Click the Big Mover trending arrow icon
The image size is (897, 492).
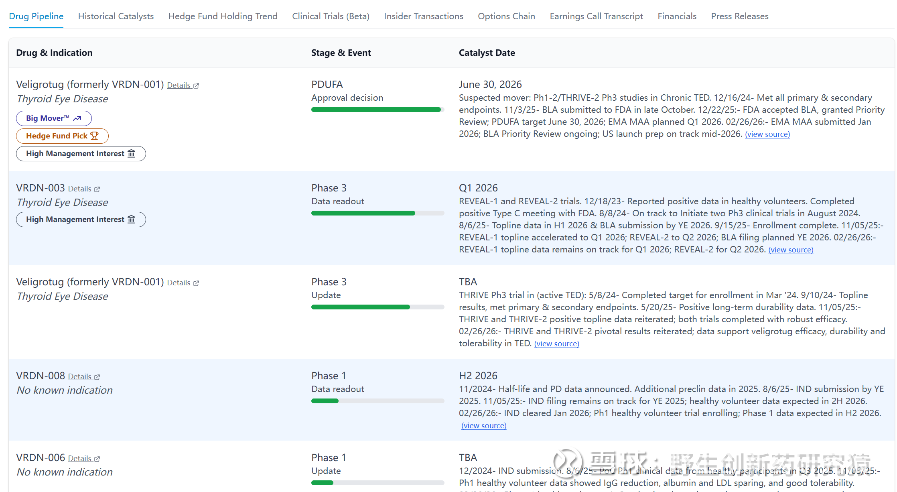[77, 118]
